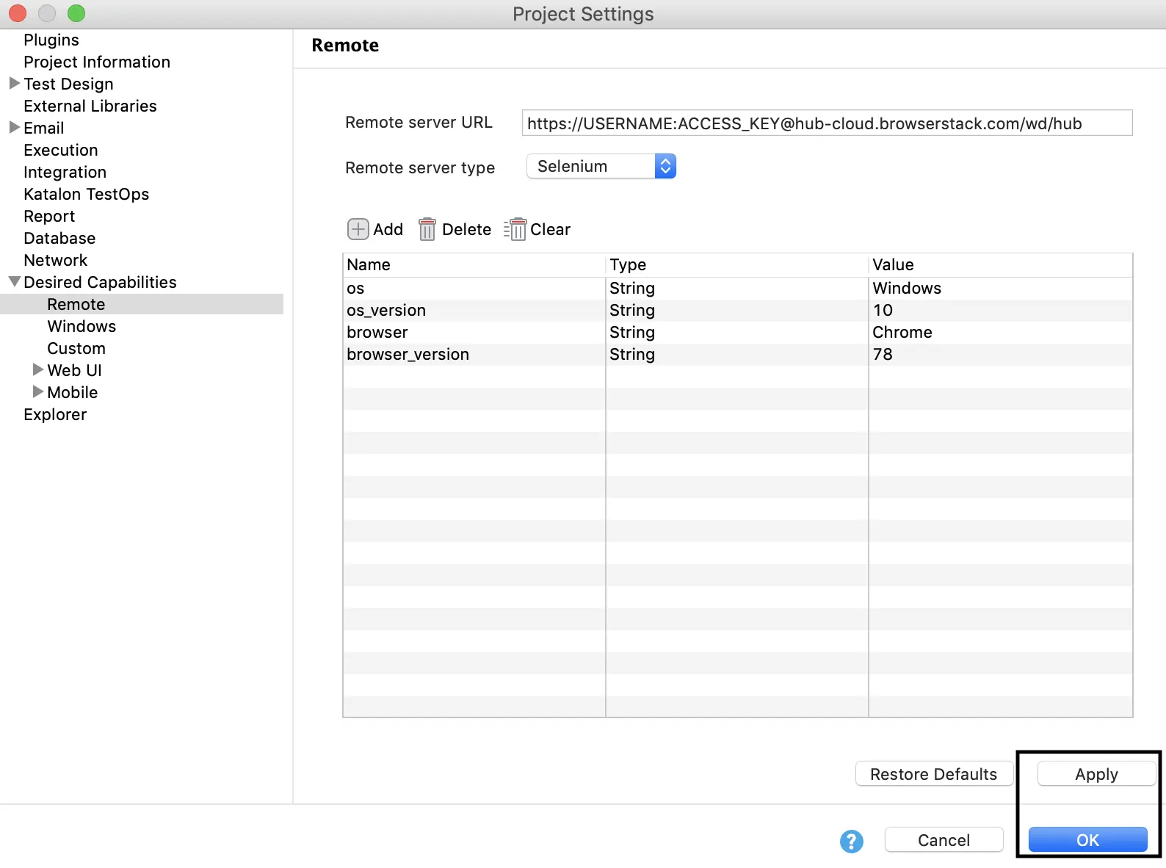Click the Chrome value cell
Image resolution: width=1166 pixels, height=868 pixels.
(x=902, y=333)
